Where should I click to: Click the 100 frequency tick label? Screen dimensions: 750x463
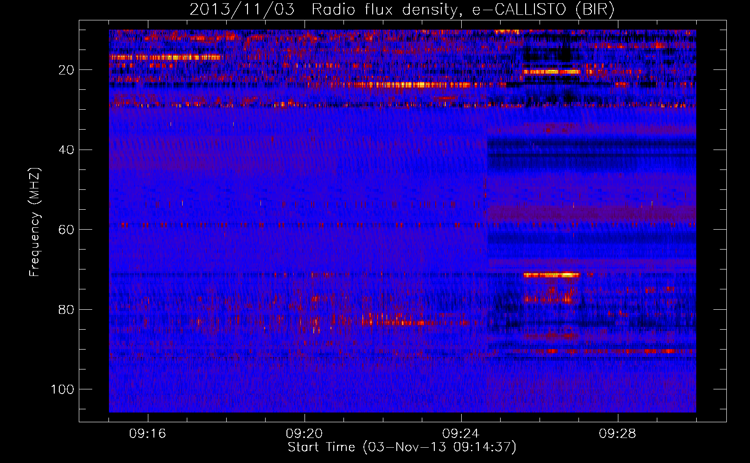click(63, 389)
